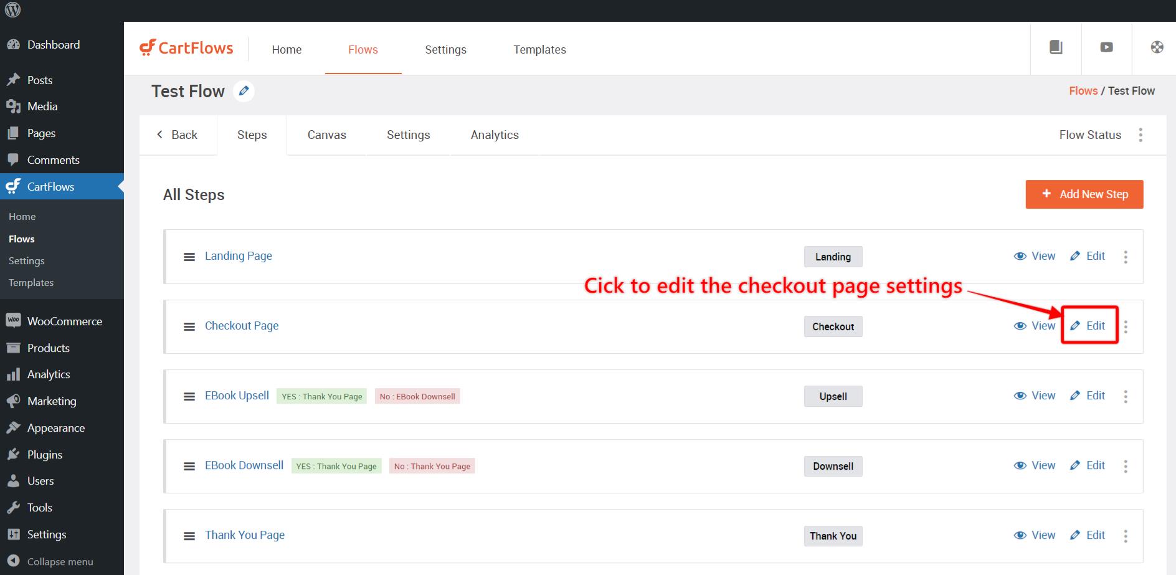
Task: Open Templates submenu under CartFlows sidebar
Action: [31, 283]
